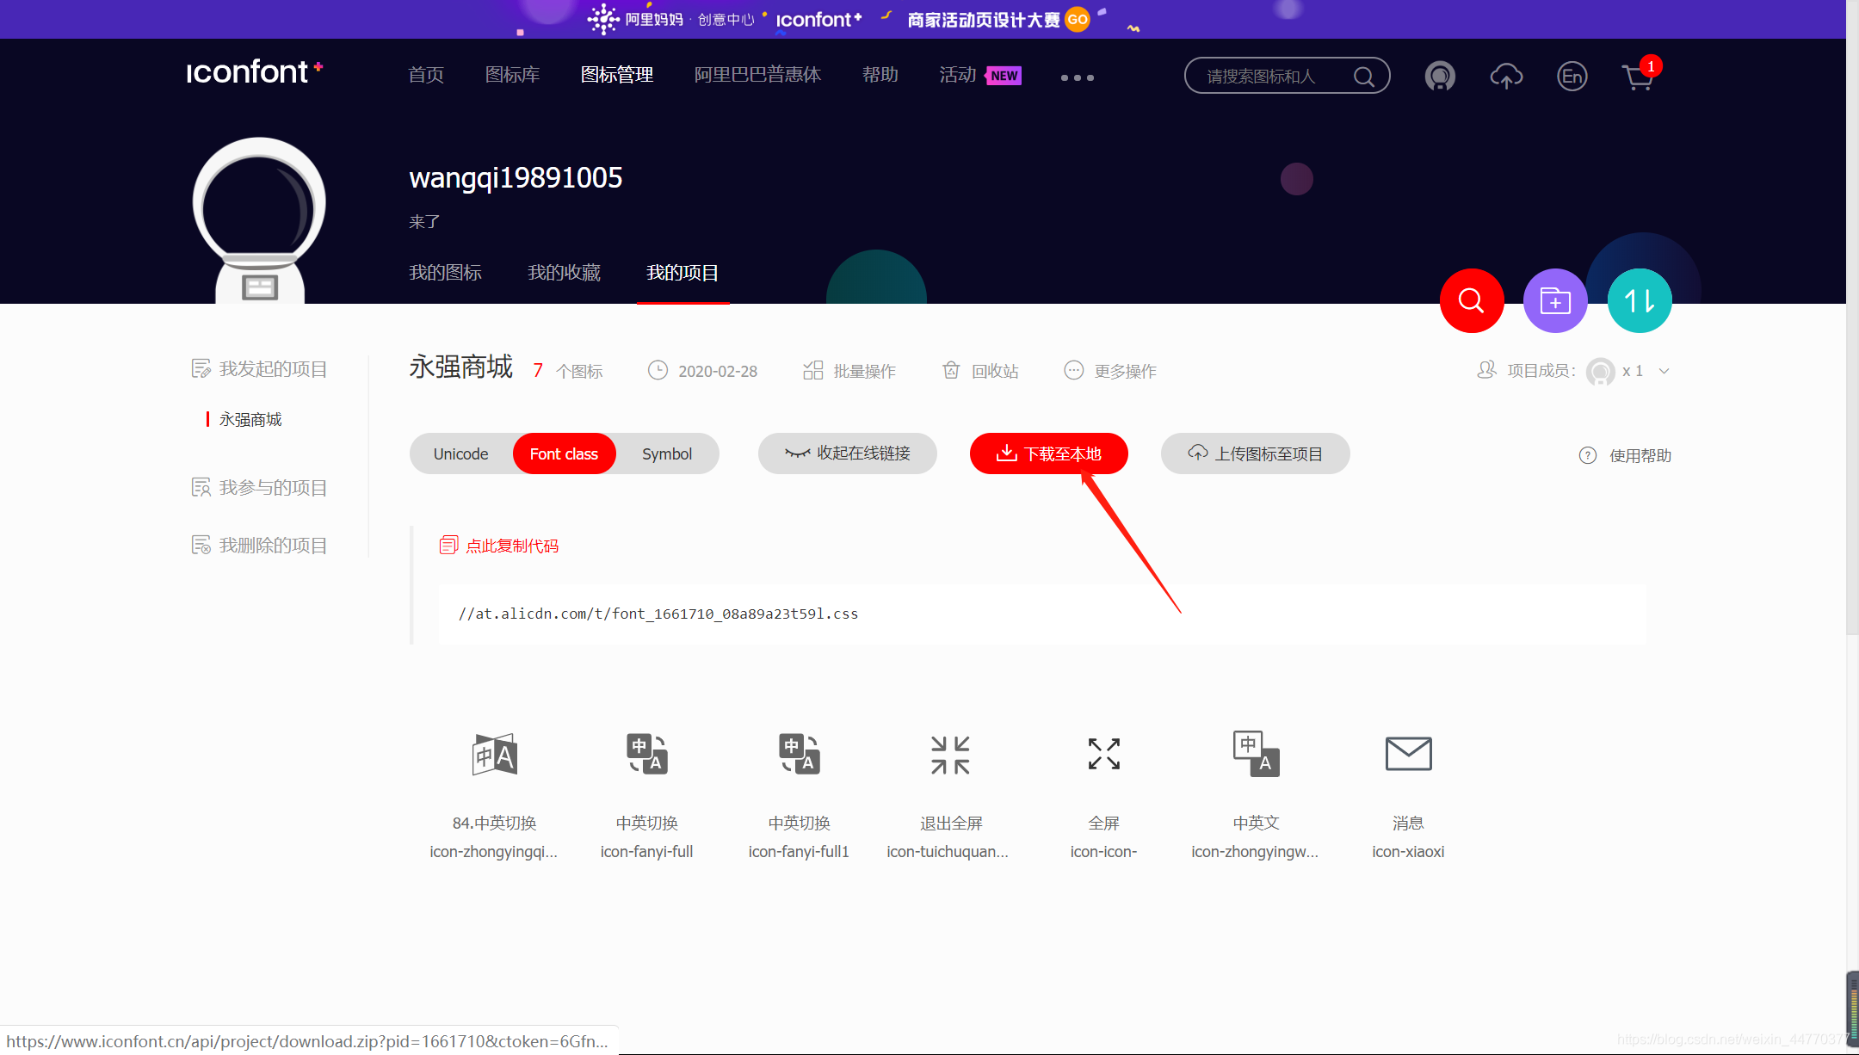Open 图标库 in navigation
This screenshot has width=1859, height=1055.
click(512, 75)
